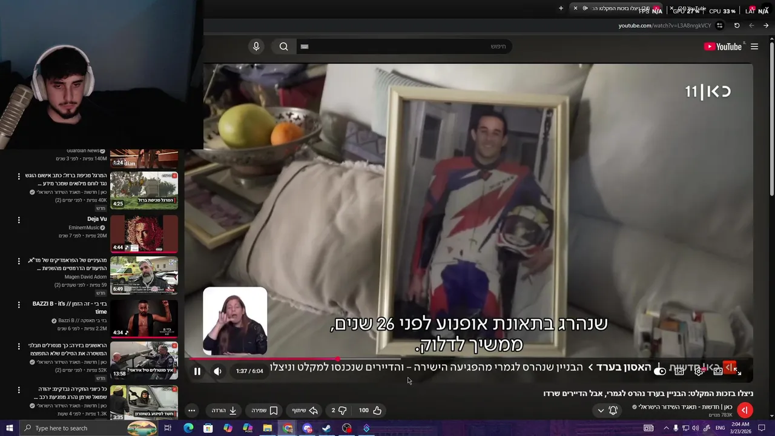Reload the page with the refresh icon
775x436 pixels.
pos(737,25)
